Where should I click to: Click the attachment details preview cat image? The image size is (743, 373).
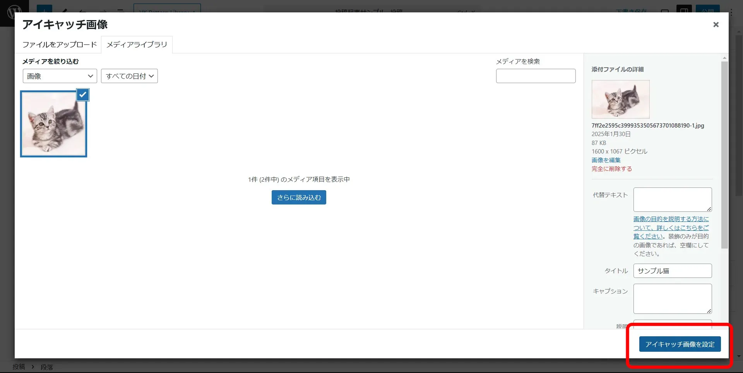620,99
